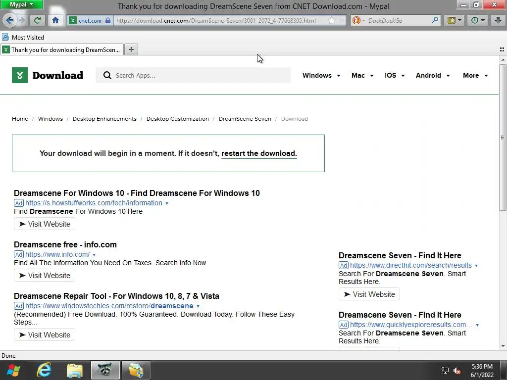Click restart the download link
507x380 pixels.
click(259, 153)
